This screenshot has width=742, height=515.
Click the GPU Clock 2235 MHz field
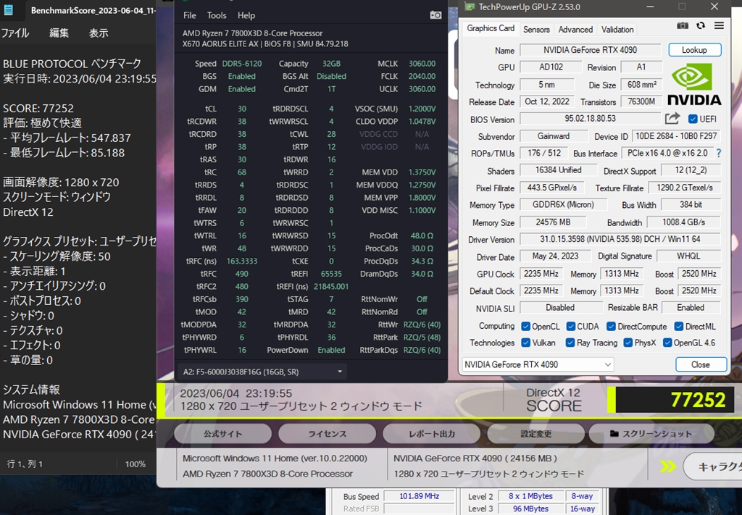541,274
